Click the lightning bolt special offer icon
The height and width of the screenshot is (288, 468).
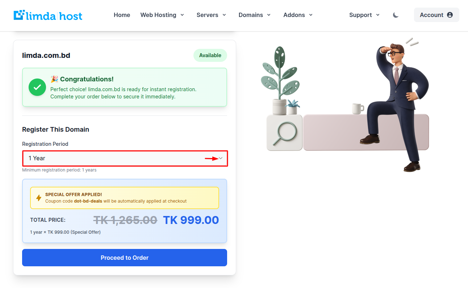coord(39,198)
